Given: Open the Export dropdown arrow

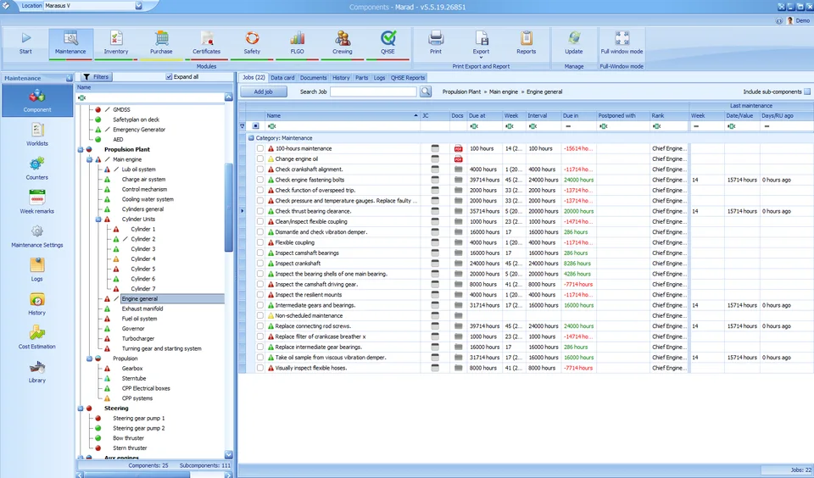Looking at the screenshot, I should coord(482,57).
